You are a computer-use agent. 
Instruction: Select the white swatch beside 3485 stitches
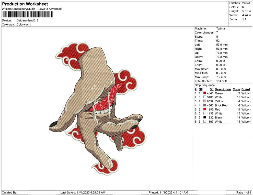pyautogui.click(x=205, y=97)
